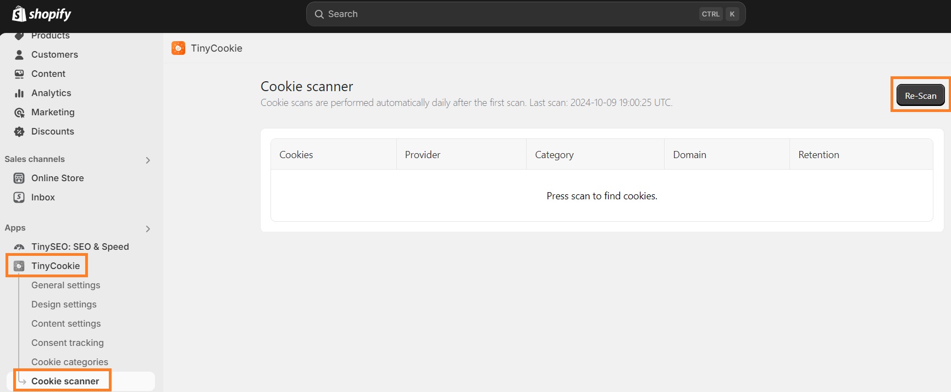951x392 pixels.
Task: Click the Analytics bar chart icon
Action: tap(19, 93)
